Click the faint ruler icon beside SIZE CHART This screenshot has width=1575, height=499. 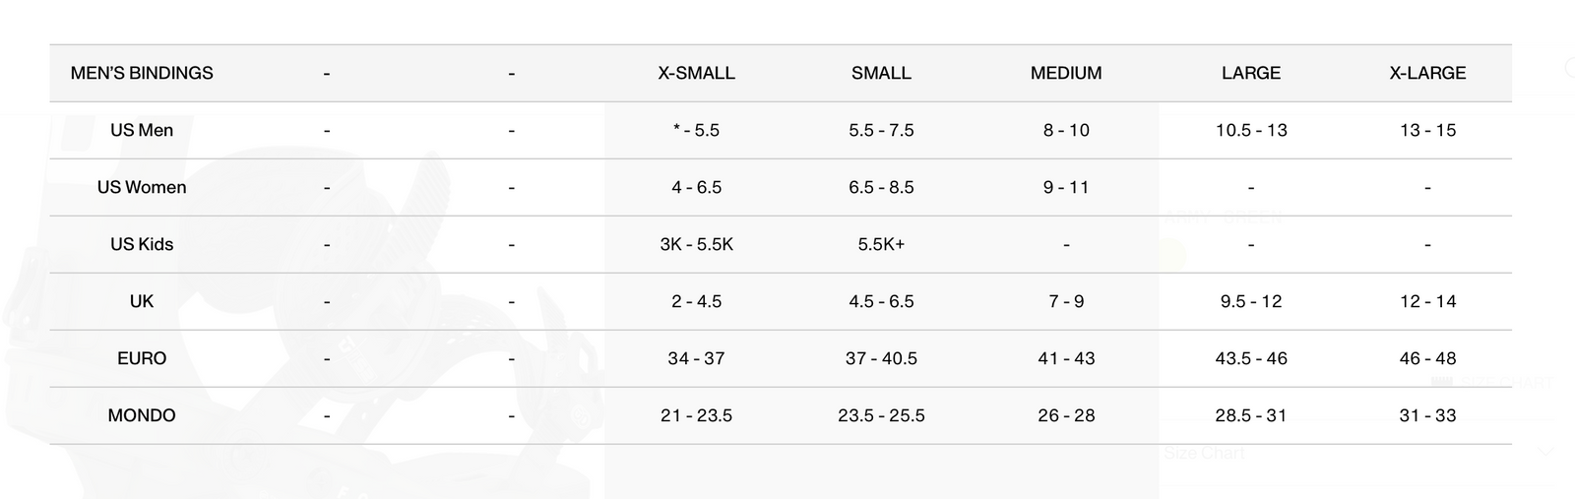click(x=1442, y=382)
